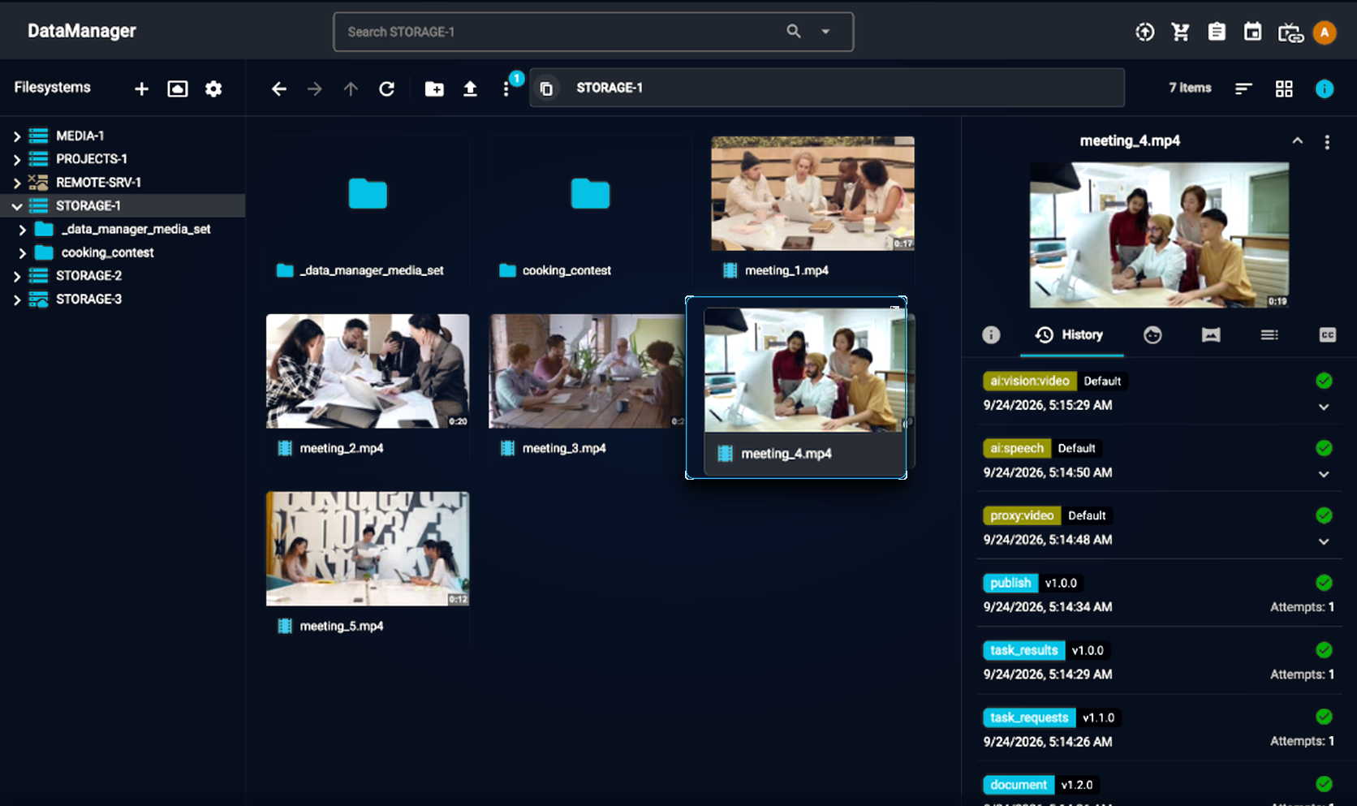1357x806 pixels.
Task: Expand cooking_contest in the tree
Action: click(23, 253)
